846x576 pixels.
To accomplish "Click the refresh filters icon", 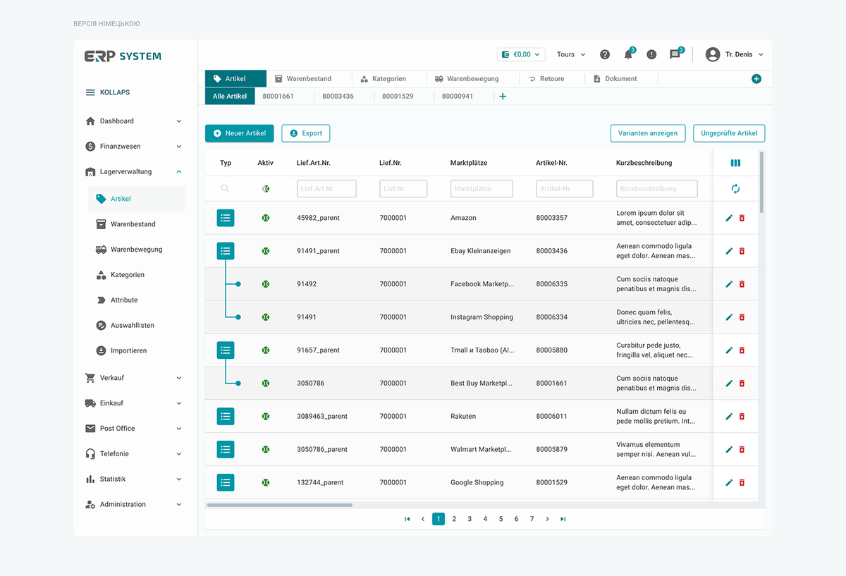I will pyautogui.click(x=735, y=188).
